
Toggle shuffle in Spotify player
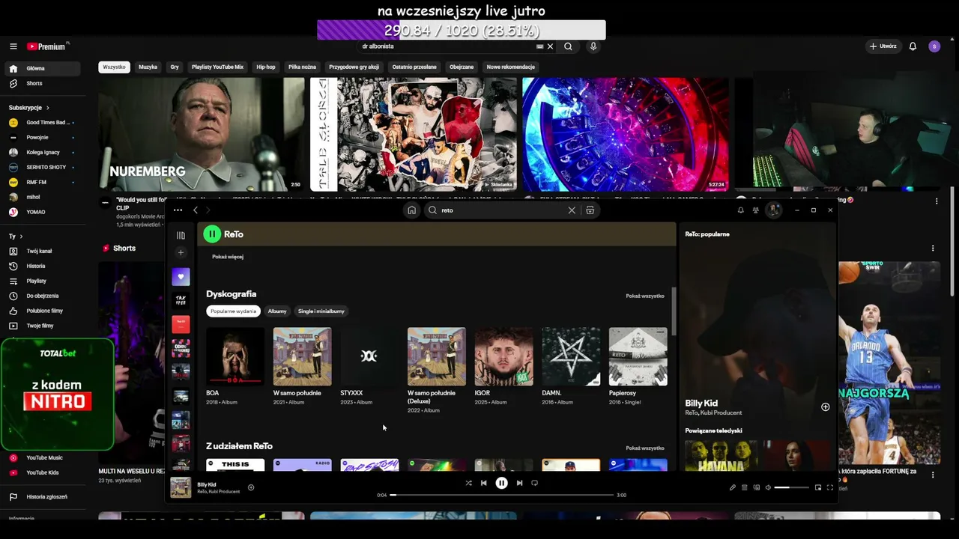click(x=468, y=483)
